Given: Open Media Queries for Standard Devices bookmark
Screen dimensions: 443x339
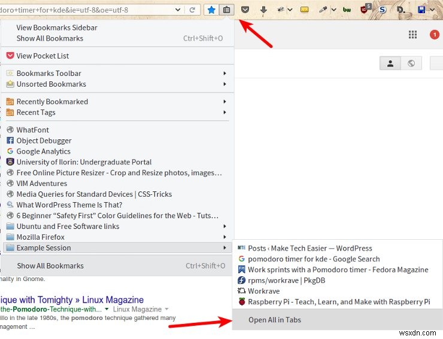Looking at the screenshot, I should click(x=117, y=194).
